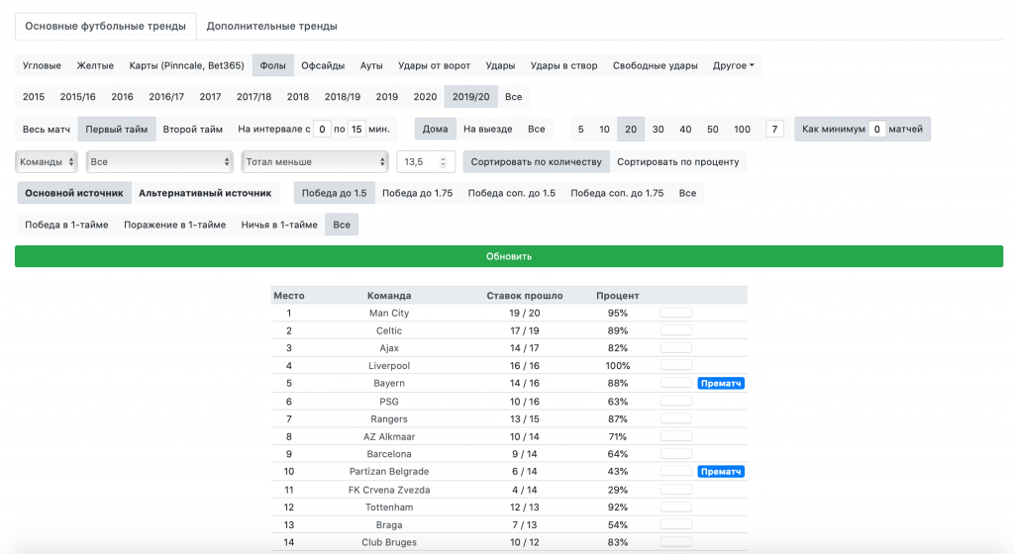Open the Тотал меньше dropdown
The image size is (1014, 554).
(315, 161)
